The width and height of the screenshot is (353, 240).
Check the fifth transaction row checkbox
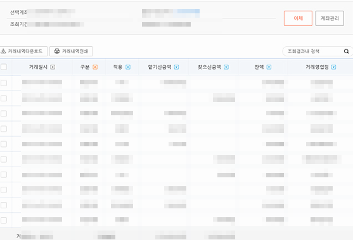tap(4, 144)
